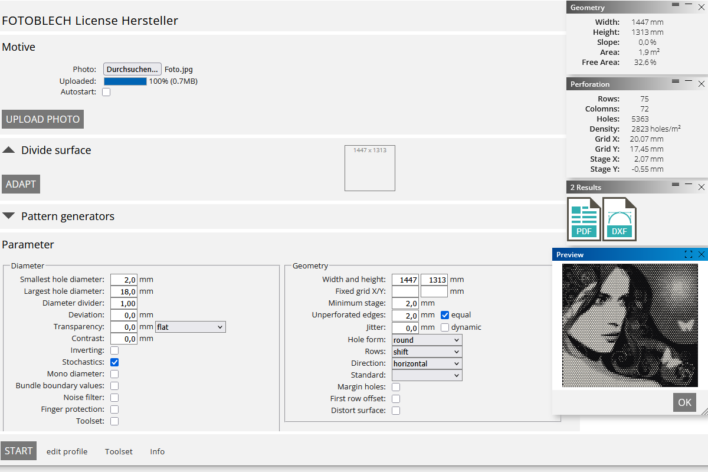
Task: Click Durchsuchen to browse for photo
Action: coord(132,69)
